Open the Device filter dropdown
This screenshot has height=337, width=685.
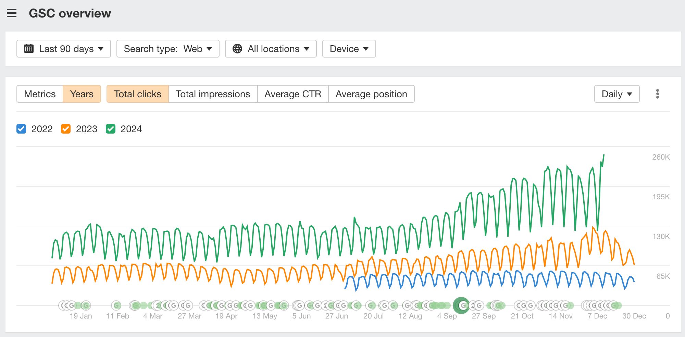(x=349, y=49)
